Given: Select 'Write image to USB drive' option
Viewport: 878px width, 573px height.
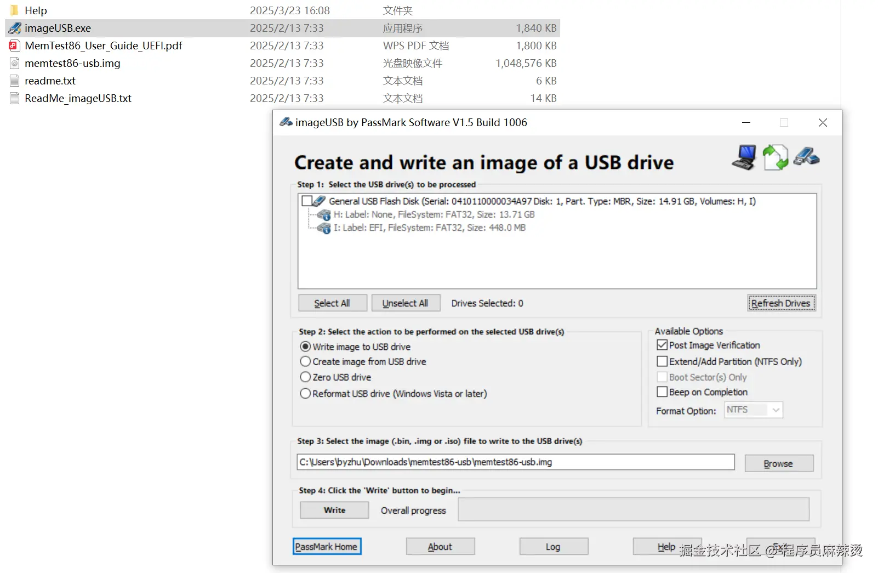Looking at the screenshot, I should [x=305, y=347].
